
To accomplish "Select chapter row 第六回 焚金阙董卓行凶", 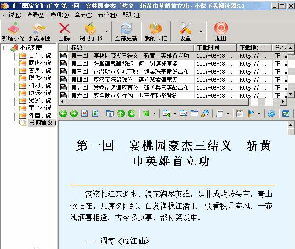I will click(x=173, y=95).
